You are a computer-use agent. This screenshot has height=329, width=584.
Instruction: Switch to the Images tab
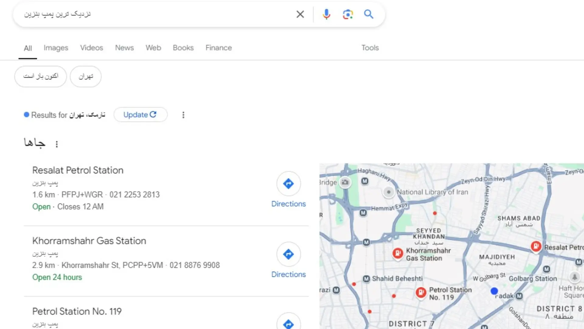56,48
